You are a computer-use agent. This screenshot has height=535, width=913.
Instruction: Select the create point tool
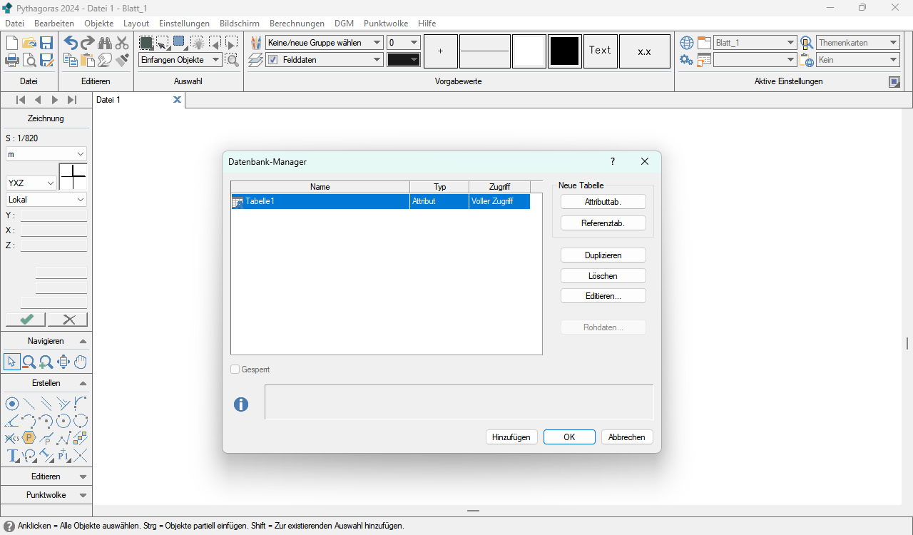coord(12,404)
